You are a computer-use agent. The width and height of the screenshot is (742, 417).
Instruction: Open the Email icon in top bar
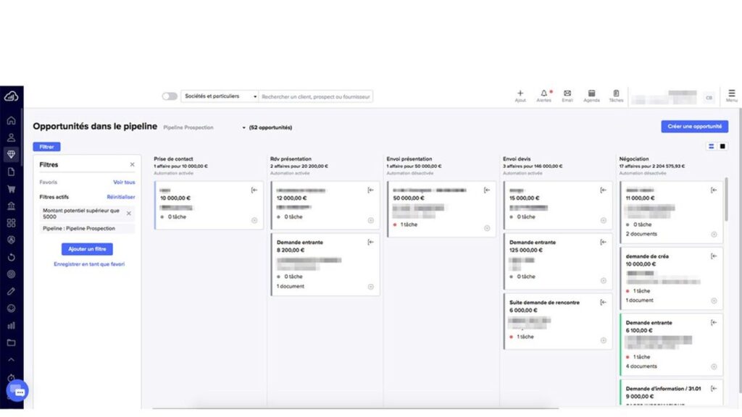[x=567, y=93]
